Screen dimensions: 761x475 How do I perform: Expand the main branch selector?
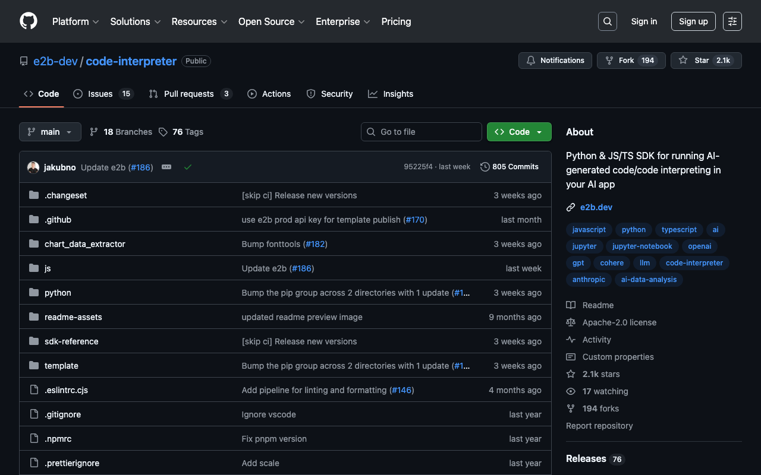(50, 132)
